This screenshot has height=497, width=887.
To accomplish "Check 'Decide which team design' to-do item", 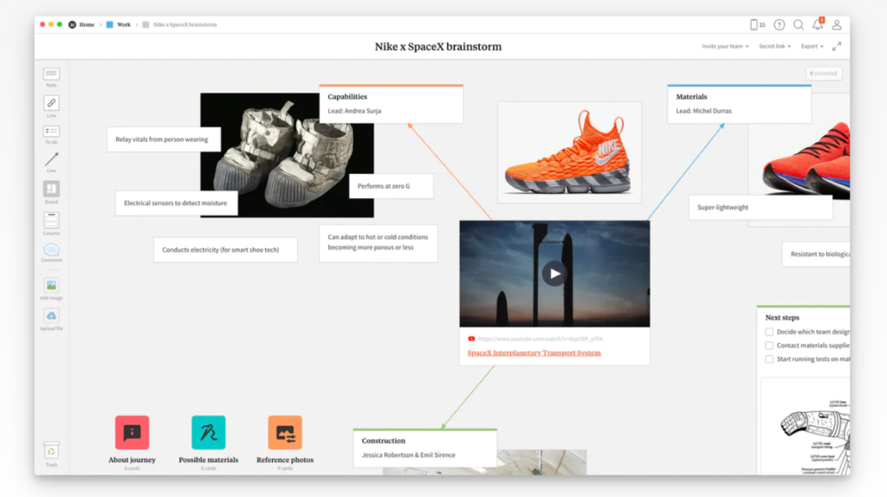I will pyautogui.click(x=769, y=332).
